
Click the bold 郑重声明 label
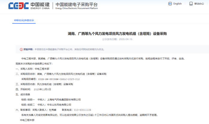point(28,49)
